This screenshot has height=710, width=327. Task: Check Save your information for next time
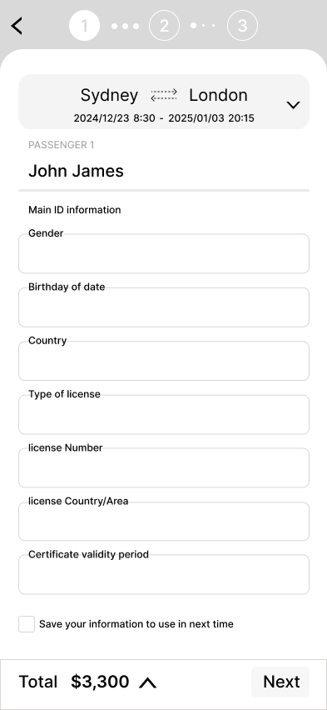pos(27,624)
